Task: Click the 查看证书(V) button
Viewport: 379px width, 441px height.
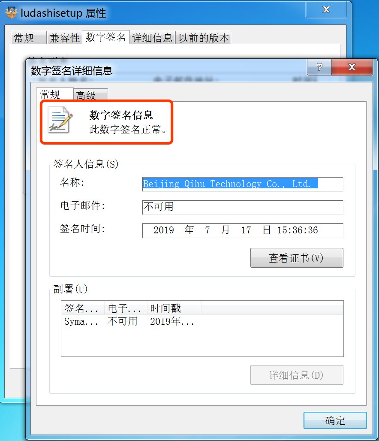Action: pyautogui.click(x=297, y=258)
